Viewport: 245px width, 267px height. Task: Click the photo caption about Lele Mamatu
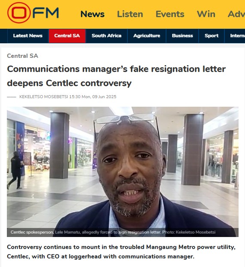(x=113, y=232)
